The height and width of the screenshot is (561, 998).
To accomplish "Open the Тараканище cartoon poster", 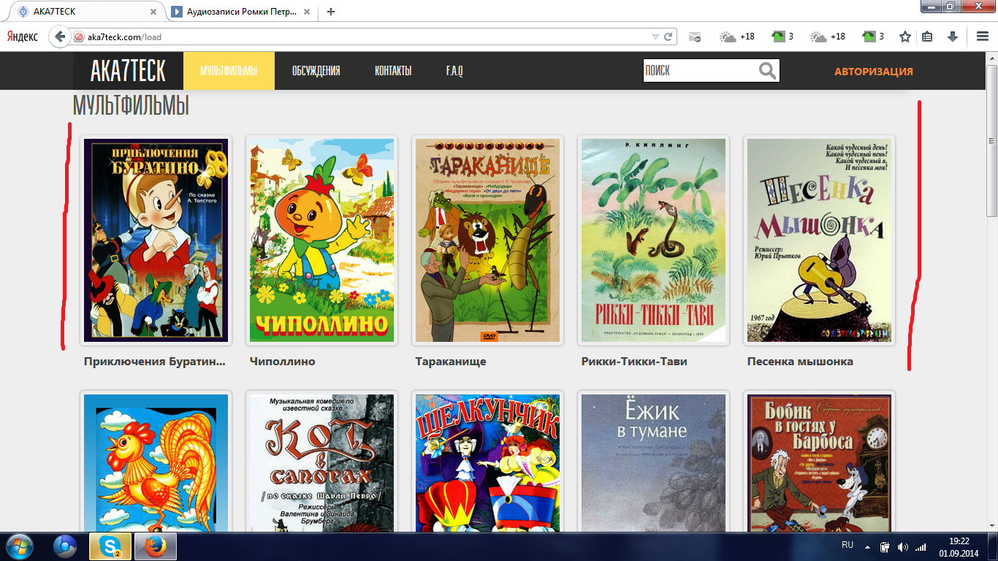I will point(487,240).
